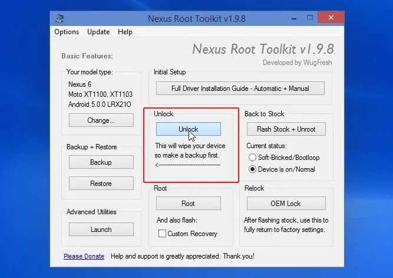The image size is (393, 278).
Task: Click the Backup button
Action: [x=101, y=162]
